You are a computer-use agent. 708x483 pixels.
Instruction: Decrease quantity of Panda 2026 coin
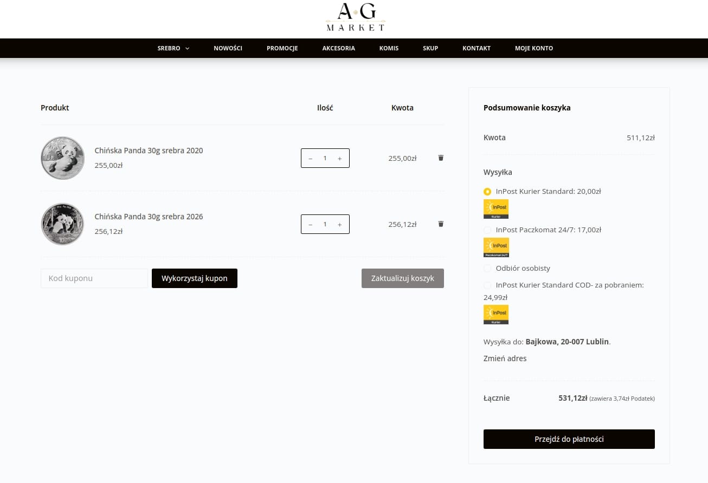click(x=310, y=224)
